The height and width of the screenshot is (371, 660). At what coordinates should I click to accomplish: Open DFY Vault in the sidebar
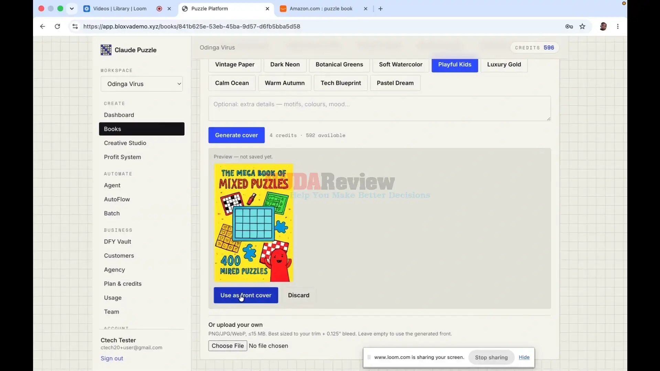142,242
